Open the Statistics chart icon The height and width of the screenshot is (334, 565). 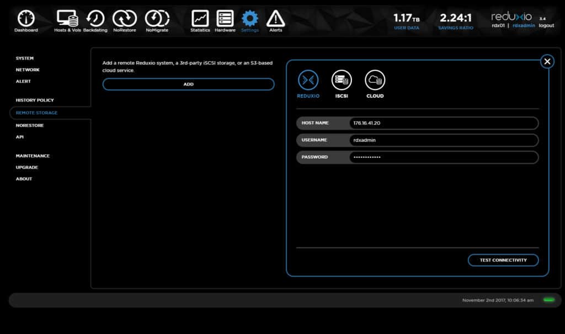tap(200, 18)
